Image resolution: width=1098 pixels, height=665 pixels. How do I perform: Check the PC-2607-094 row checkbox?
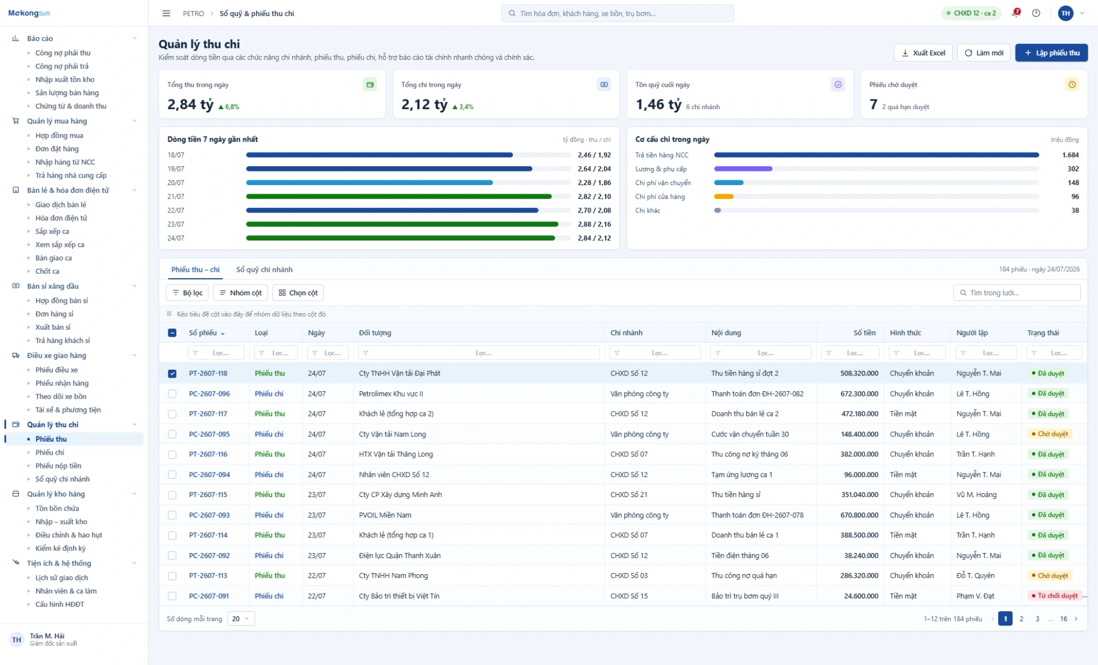click(172, 475)
